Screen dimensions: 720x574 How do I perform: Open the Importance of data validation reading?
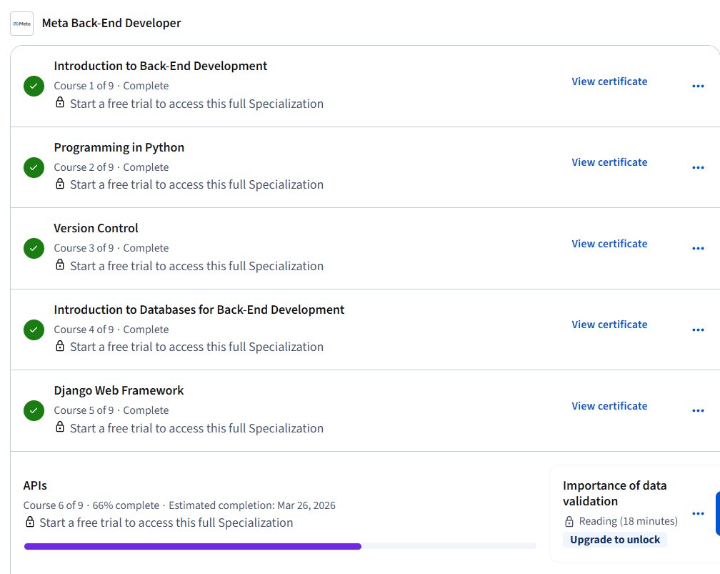pos(614,493)
